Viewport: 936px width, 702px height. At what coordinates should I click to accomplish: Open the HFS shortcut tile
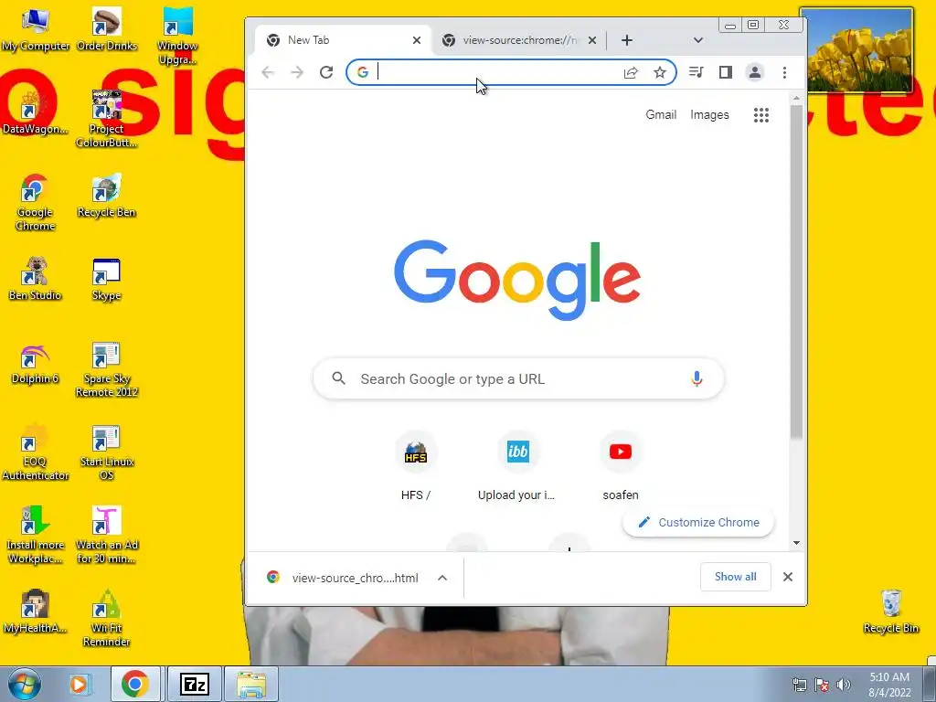pos(416,467)
